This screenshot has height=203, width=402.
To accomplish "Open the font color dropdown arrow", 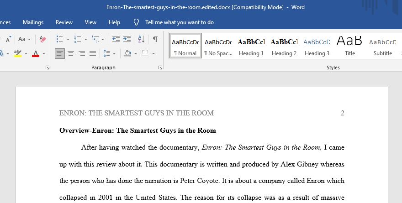I will coord(44,54).
